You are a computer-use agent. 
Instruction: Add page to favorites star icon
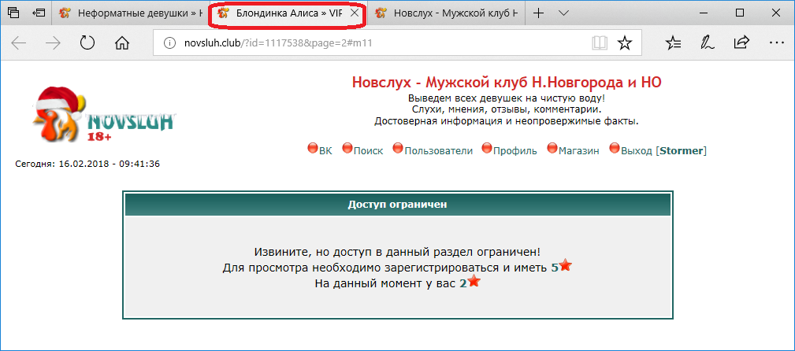click(625, 43)
